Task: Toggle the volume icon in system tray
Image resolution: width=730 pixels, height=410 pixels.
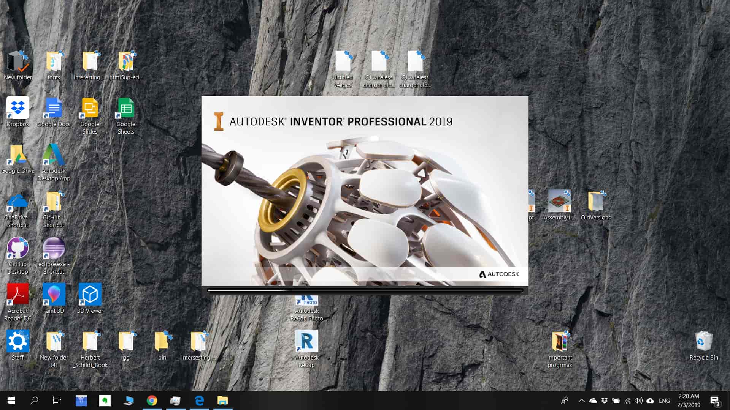Action: pos(638,401)
